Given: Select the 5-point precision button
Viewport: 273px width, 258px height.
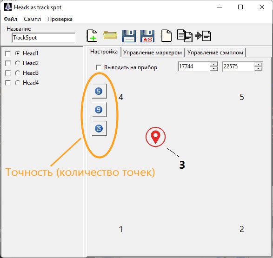Looking at the screenshot, I should coord(99,91).
